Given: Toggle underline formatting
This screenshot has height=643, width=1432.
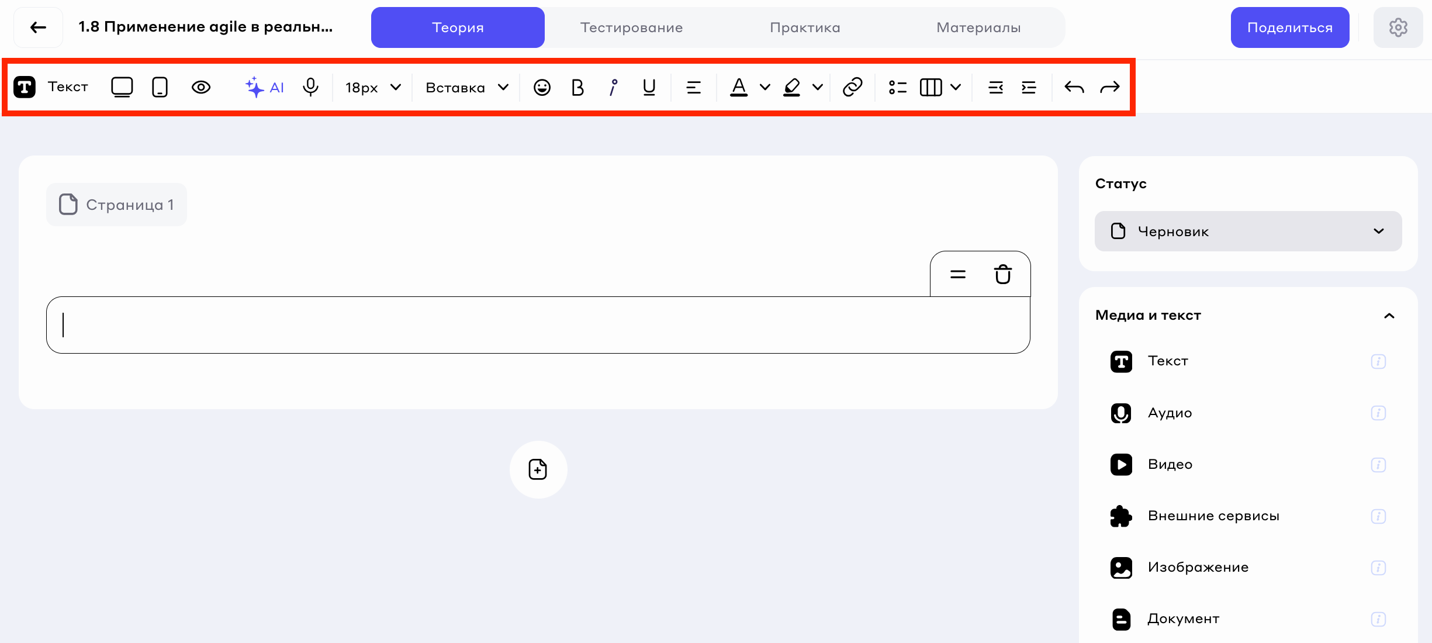Looking at the screenshot, I should click(649, 87).
